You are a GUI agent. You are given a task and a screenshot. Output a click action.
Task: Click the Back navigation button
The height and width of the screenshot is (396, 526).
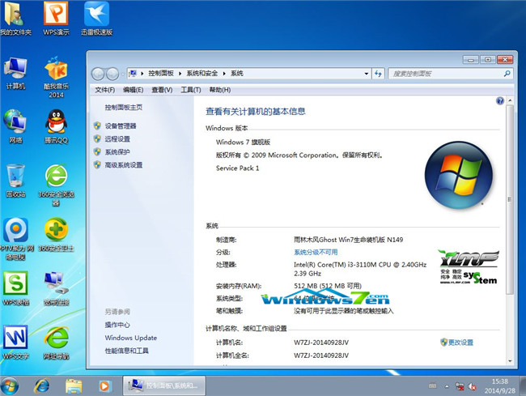point(98,74)
